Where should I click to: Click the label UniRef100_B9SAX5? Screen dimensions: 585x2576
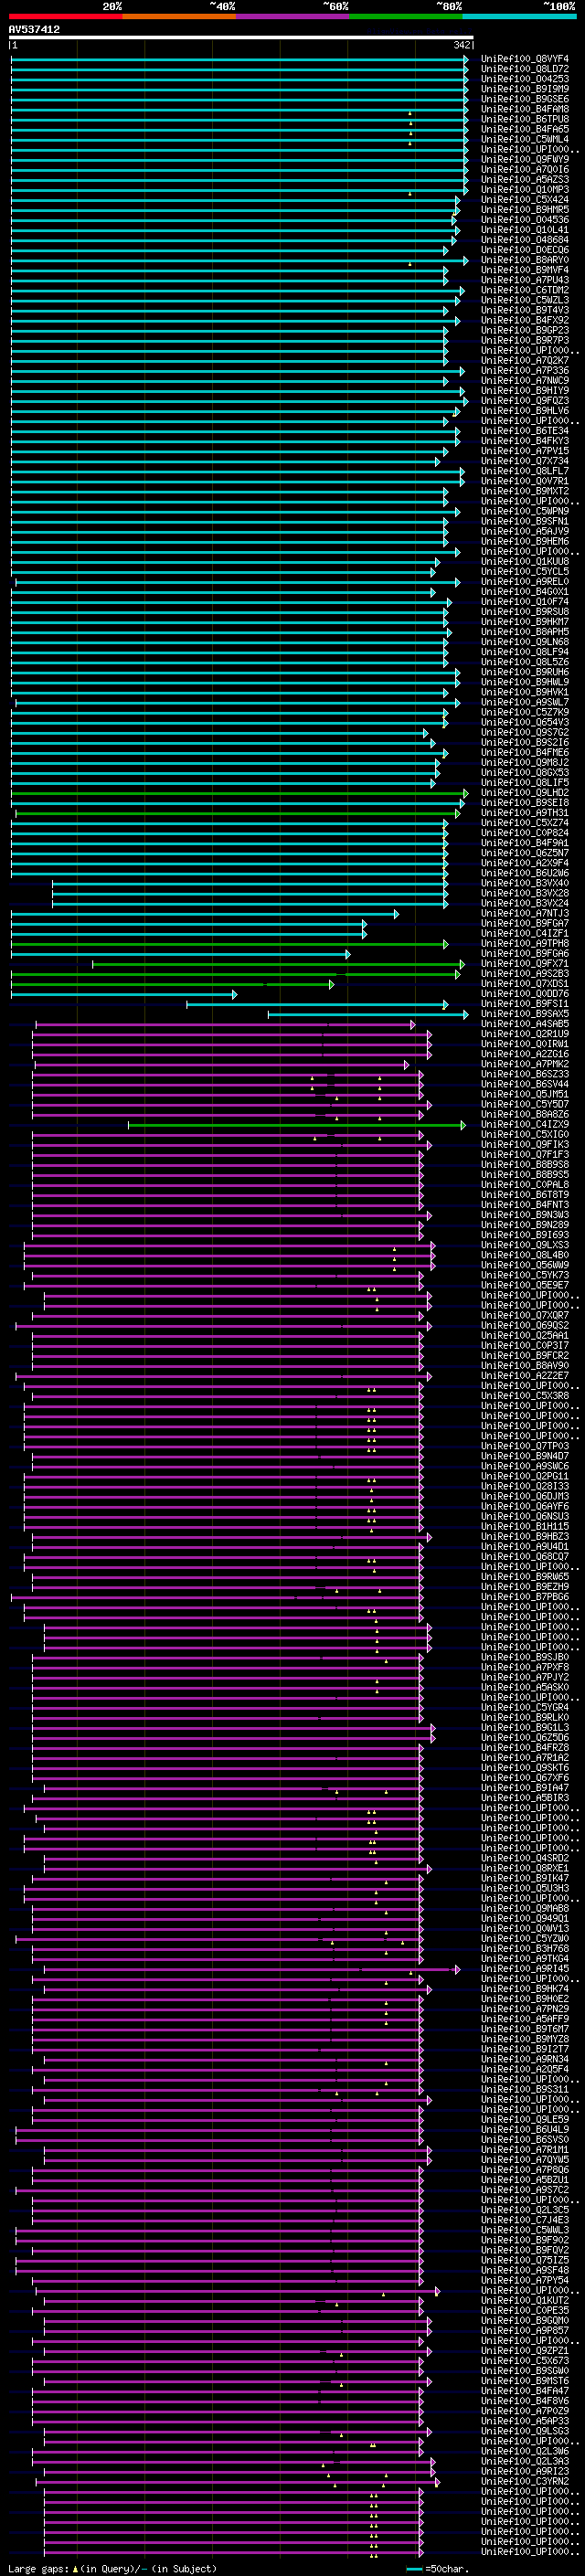pos(525,1014)
